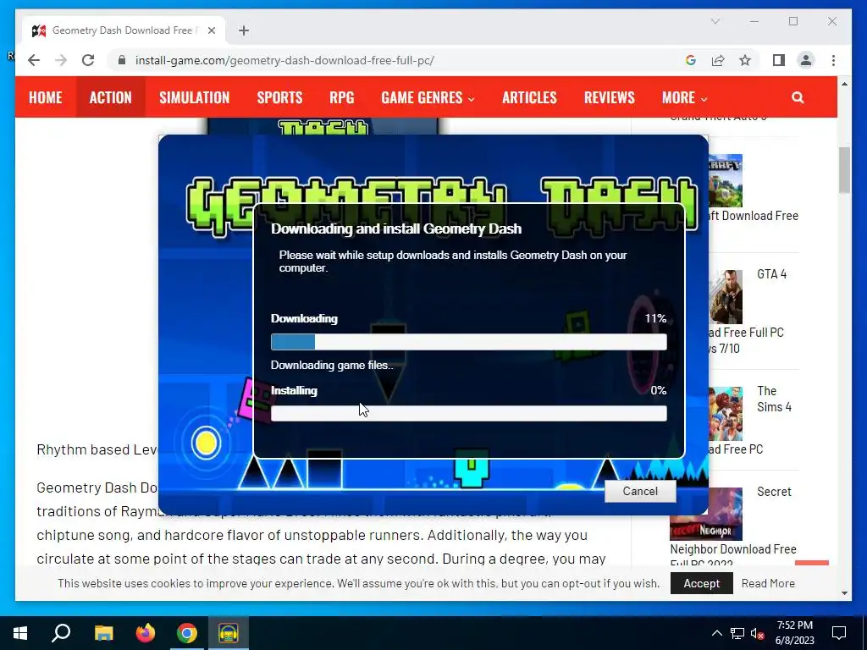867x650 pixels.
Task: Open The Sims 4 thumbnail
Action: click(x=725, y=413)
